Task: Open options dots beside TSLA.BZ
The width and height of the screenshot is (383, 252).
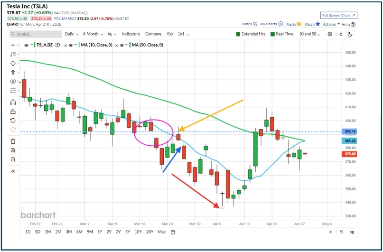Action: (31, 45)
